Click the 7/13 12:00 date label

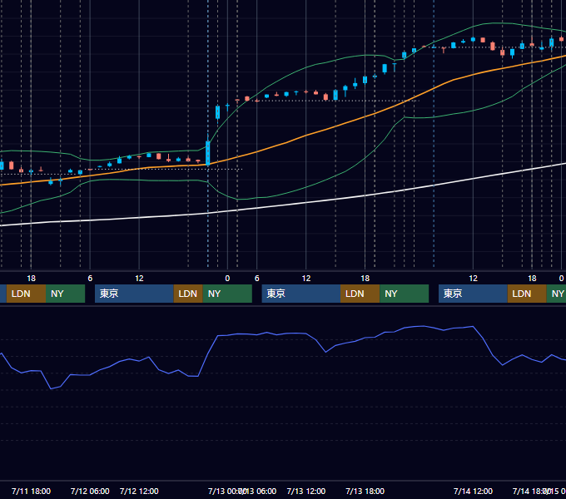click(306, 491)
